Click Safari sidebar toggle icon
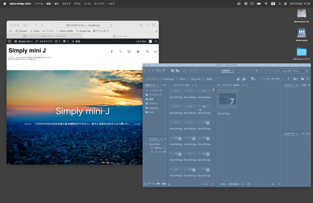Screen dimensions: 313x203 25,25
